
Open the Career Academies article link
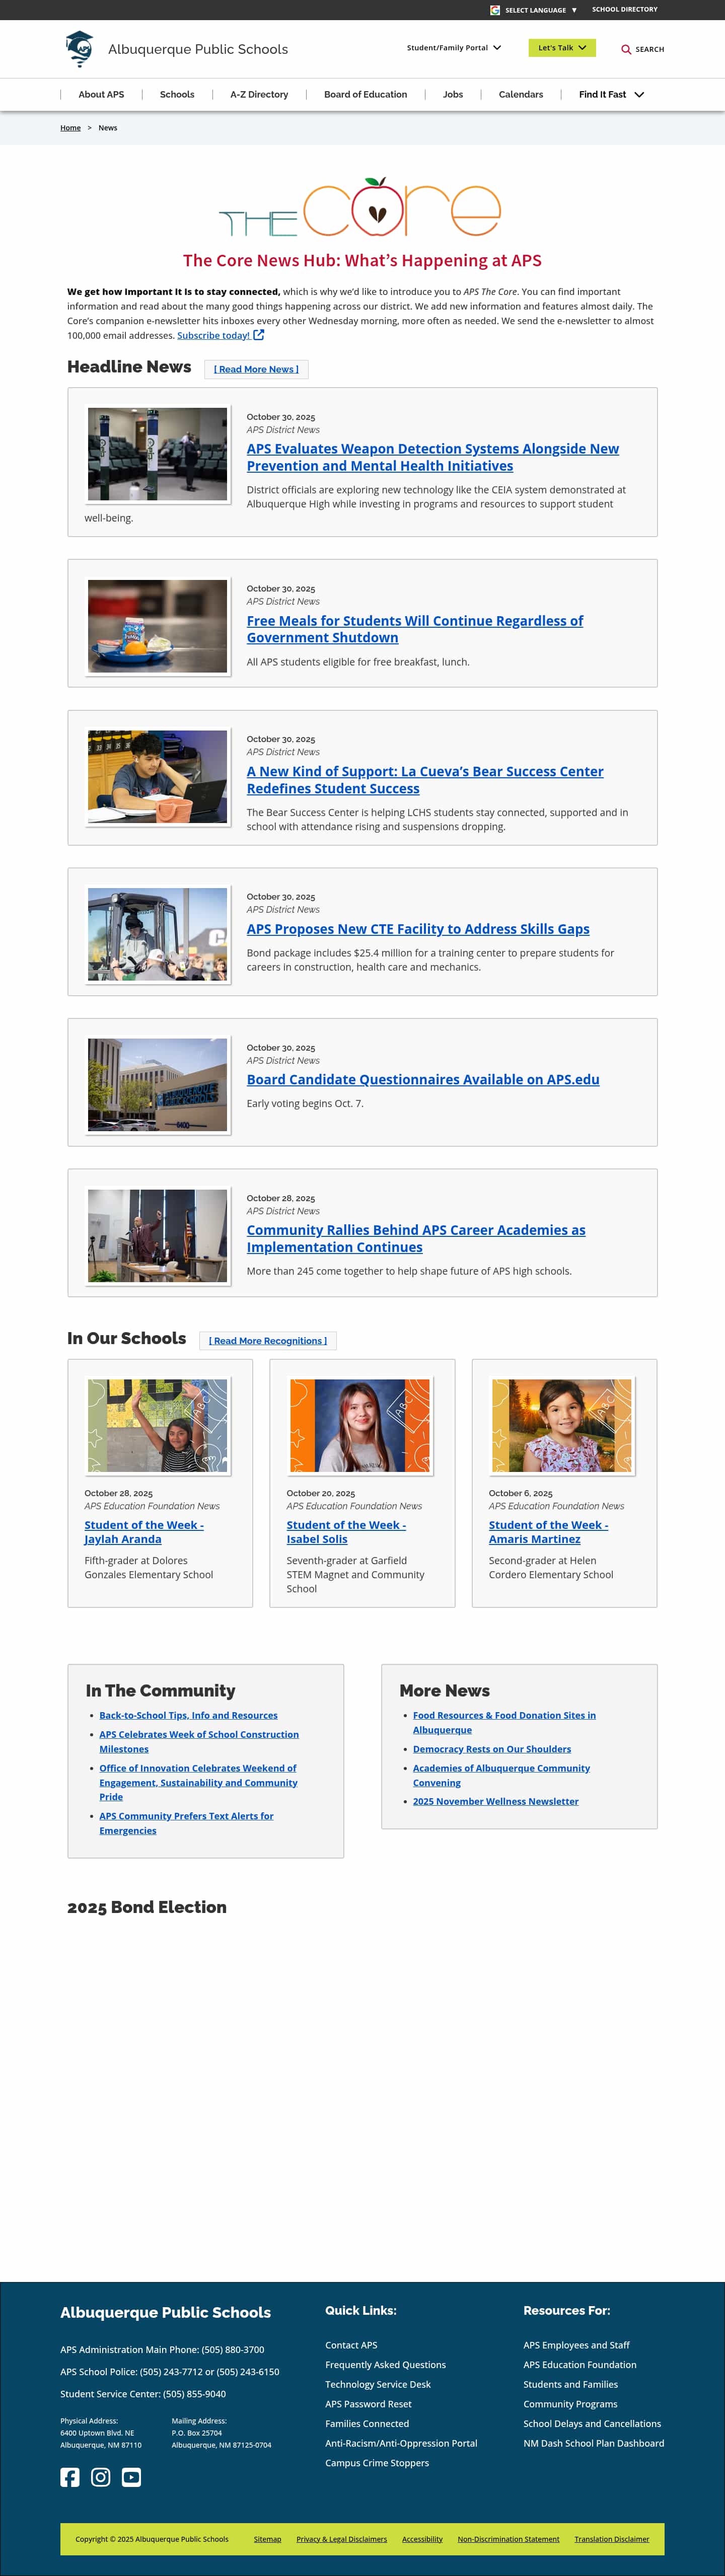pos(416,1239)
